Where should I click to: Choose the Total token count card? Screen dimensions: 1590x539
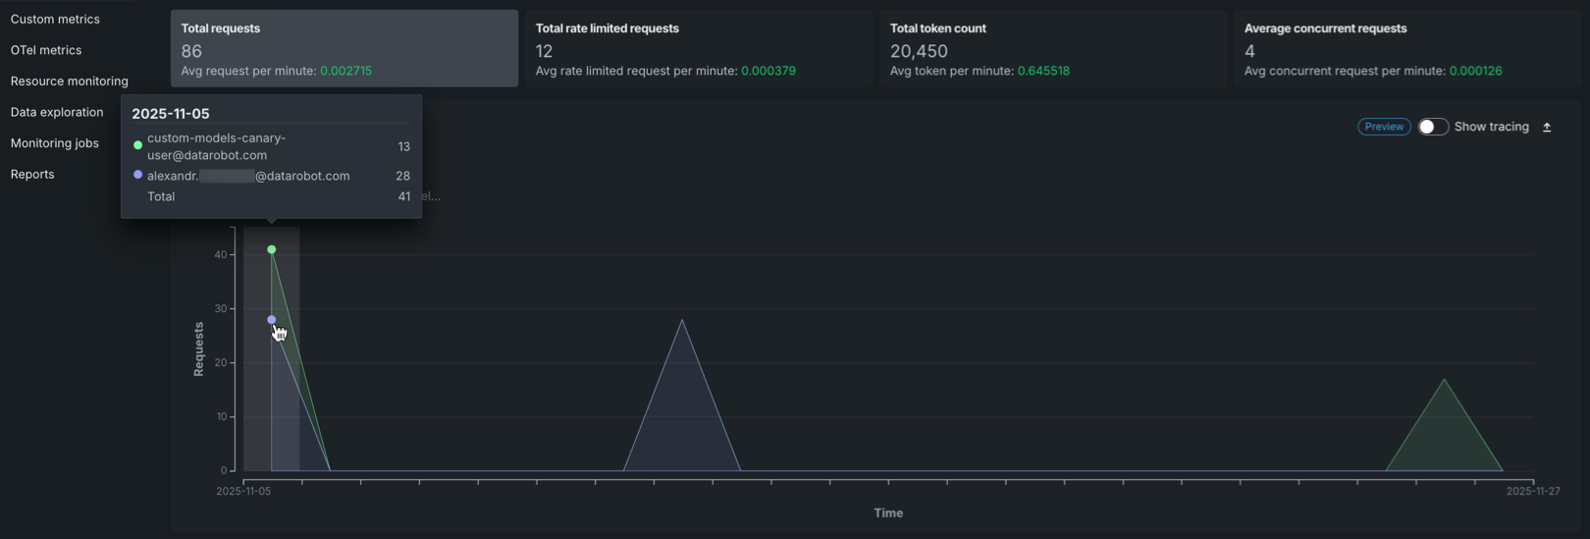(1052, 49)
